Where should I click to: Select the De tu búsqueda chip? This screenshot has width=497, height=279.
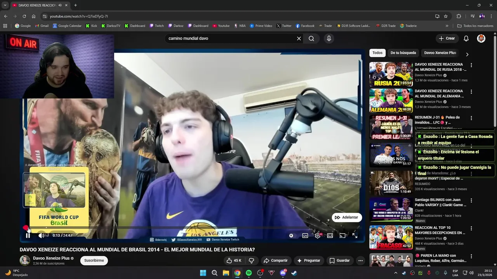pos(403,53)
